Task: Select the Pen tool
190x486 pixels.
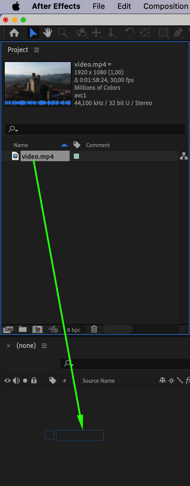Action: click(x=178, y=32)
